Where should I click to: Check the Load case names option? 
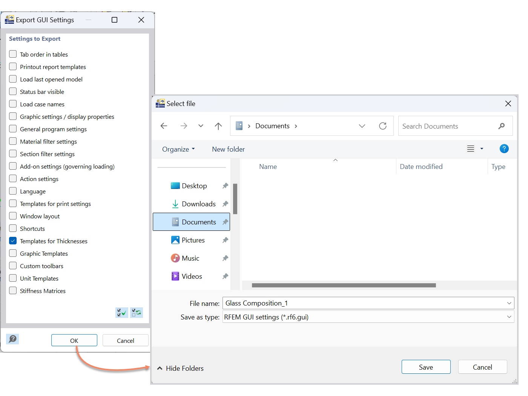[x=12, y=104]
